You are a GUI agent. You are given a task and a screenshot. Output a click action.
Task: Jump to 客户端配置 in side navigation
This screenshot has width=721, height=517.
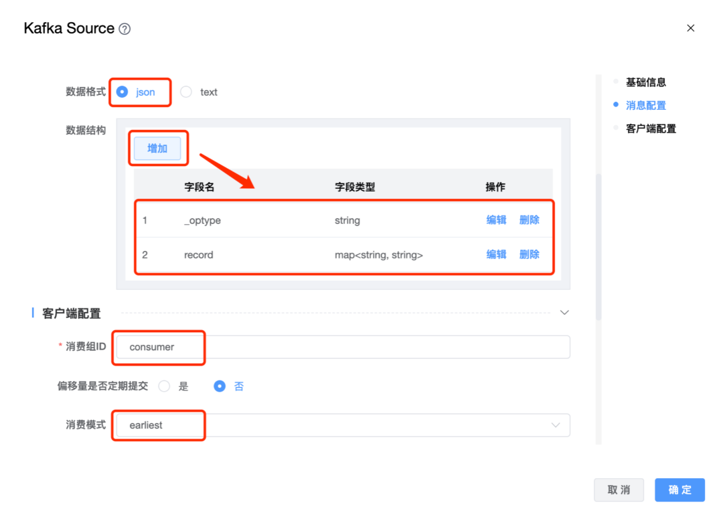tap(650, 129)
